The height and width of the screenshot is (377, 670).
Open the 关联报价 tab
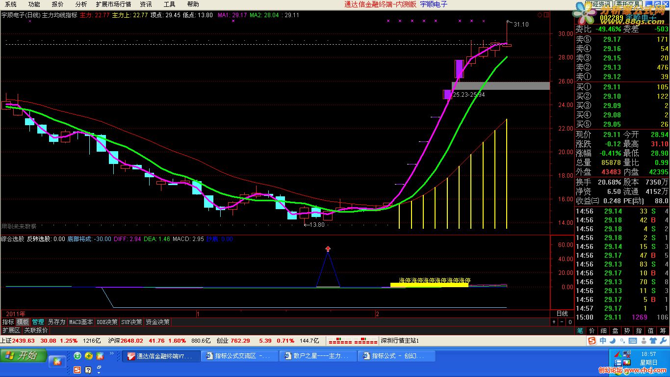[36, 330]
